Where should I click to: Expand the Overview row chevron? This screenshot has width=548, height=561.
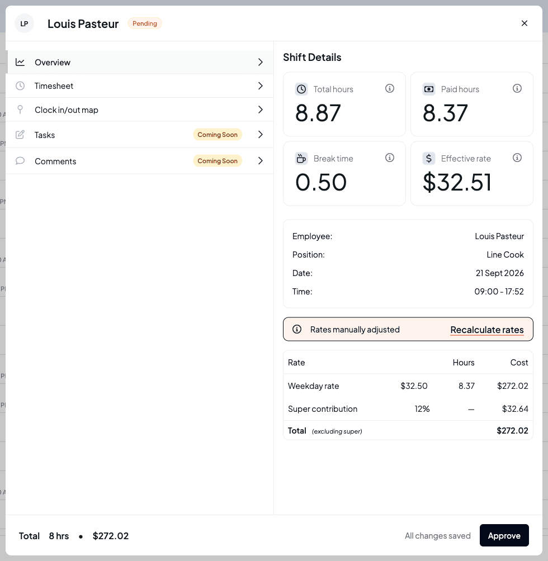pos(261,62)
